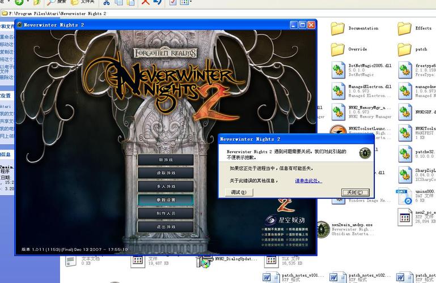Select the NWN2Tools MANIFEST file
436x283 pixels.
click(417, 133)
